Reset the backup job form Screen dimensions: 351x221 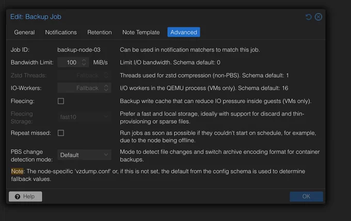click(309, 17)
